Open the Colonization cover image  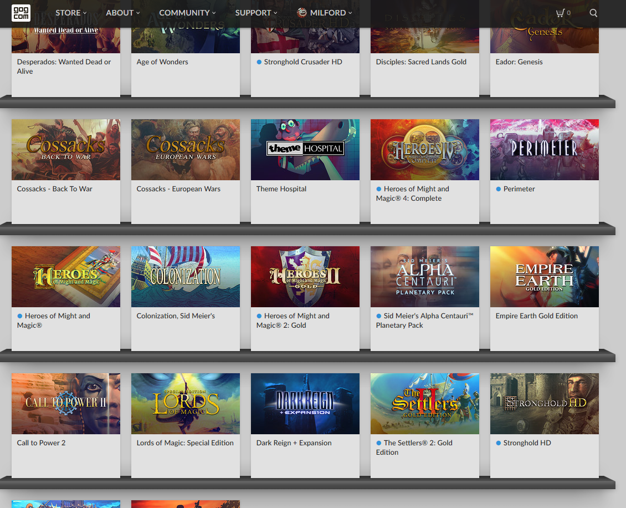(186, 277)
